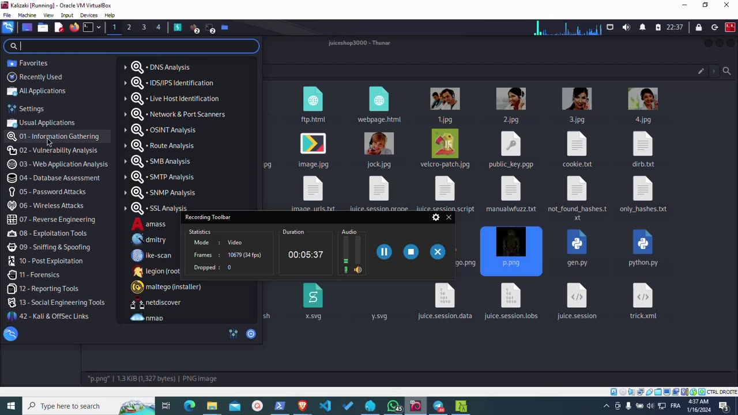Click the application menu search field
This screenshot has height=415, width=738.
131,46
